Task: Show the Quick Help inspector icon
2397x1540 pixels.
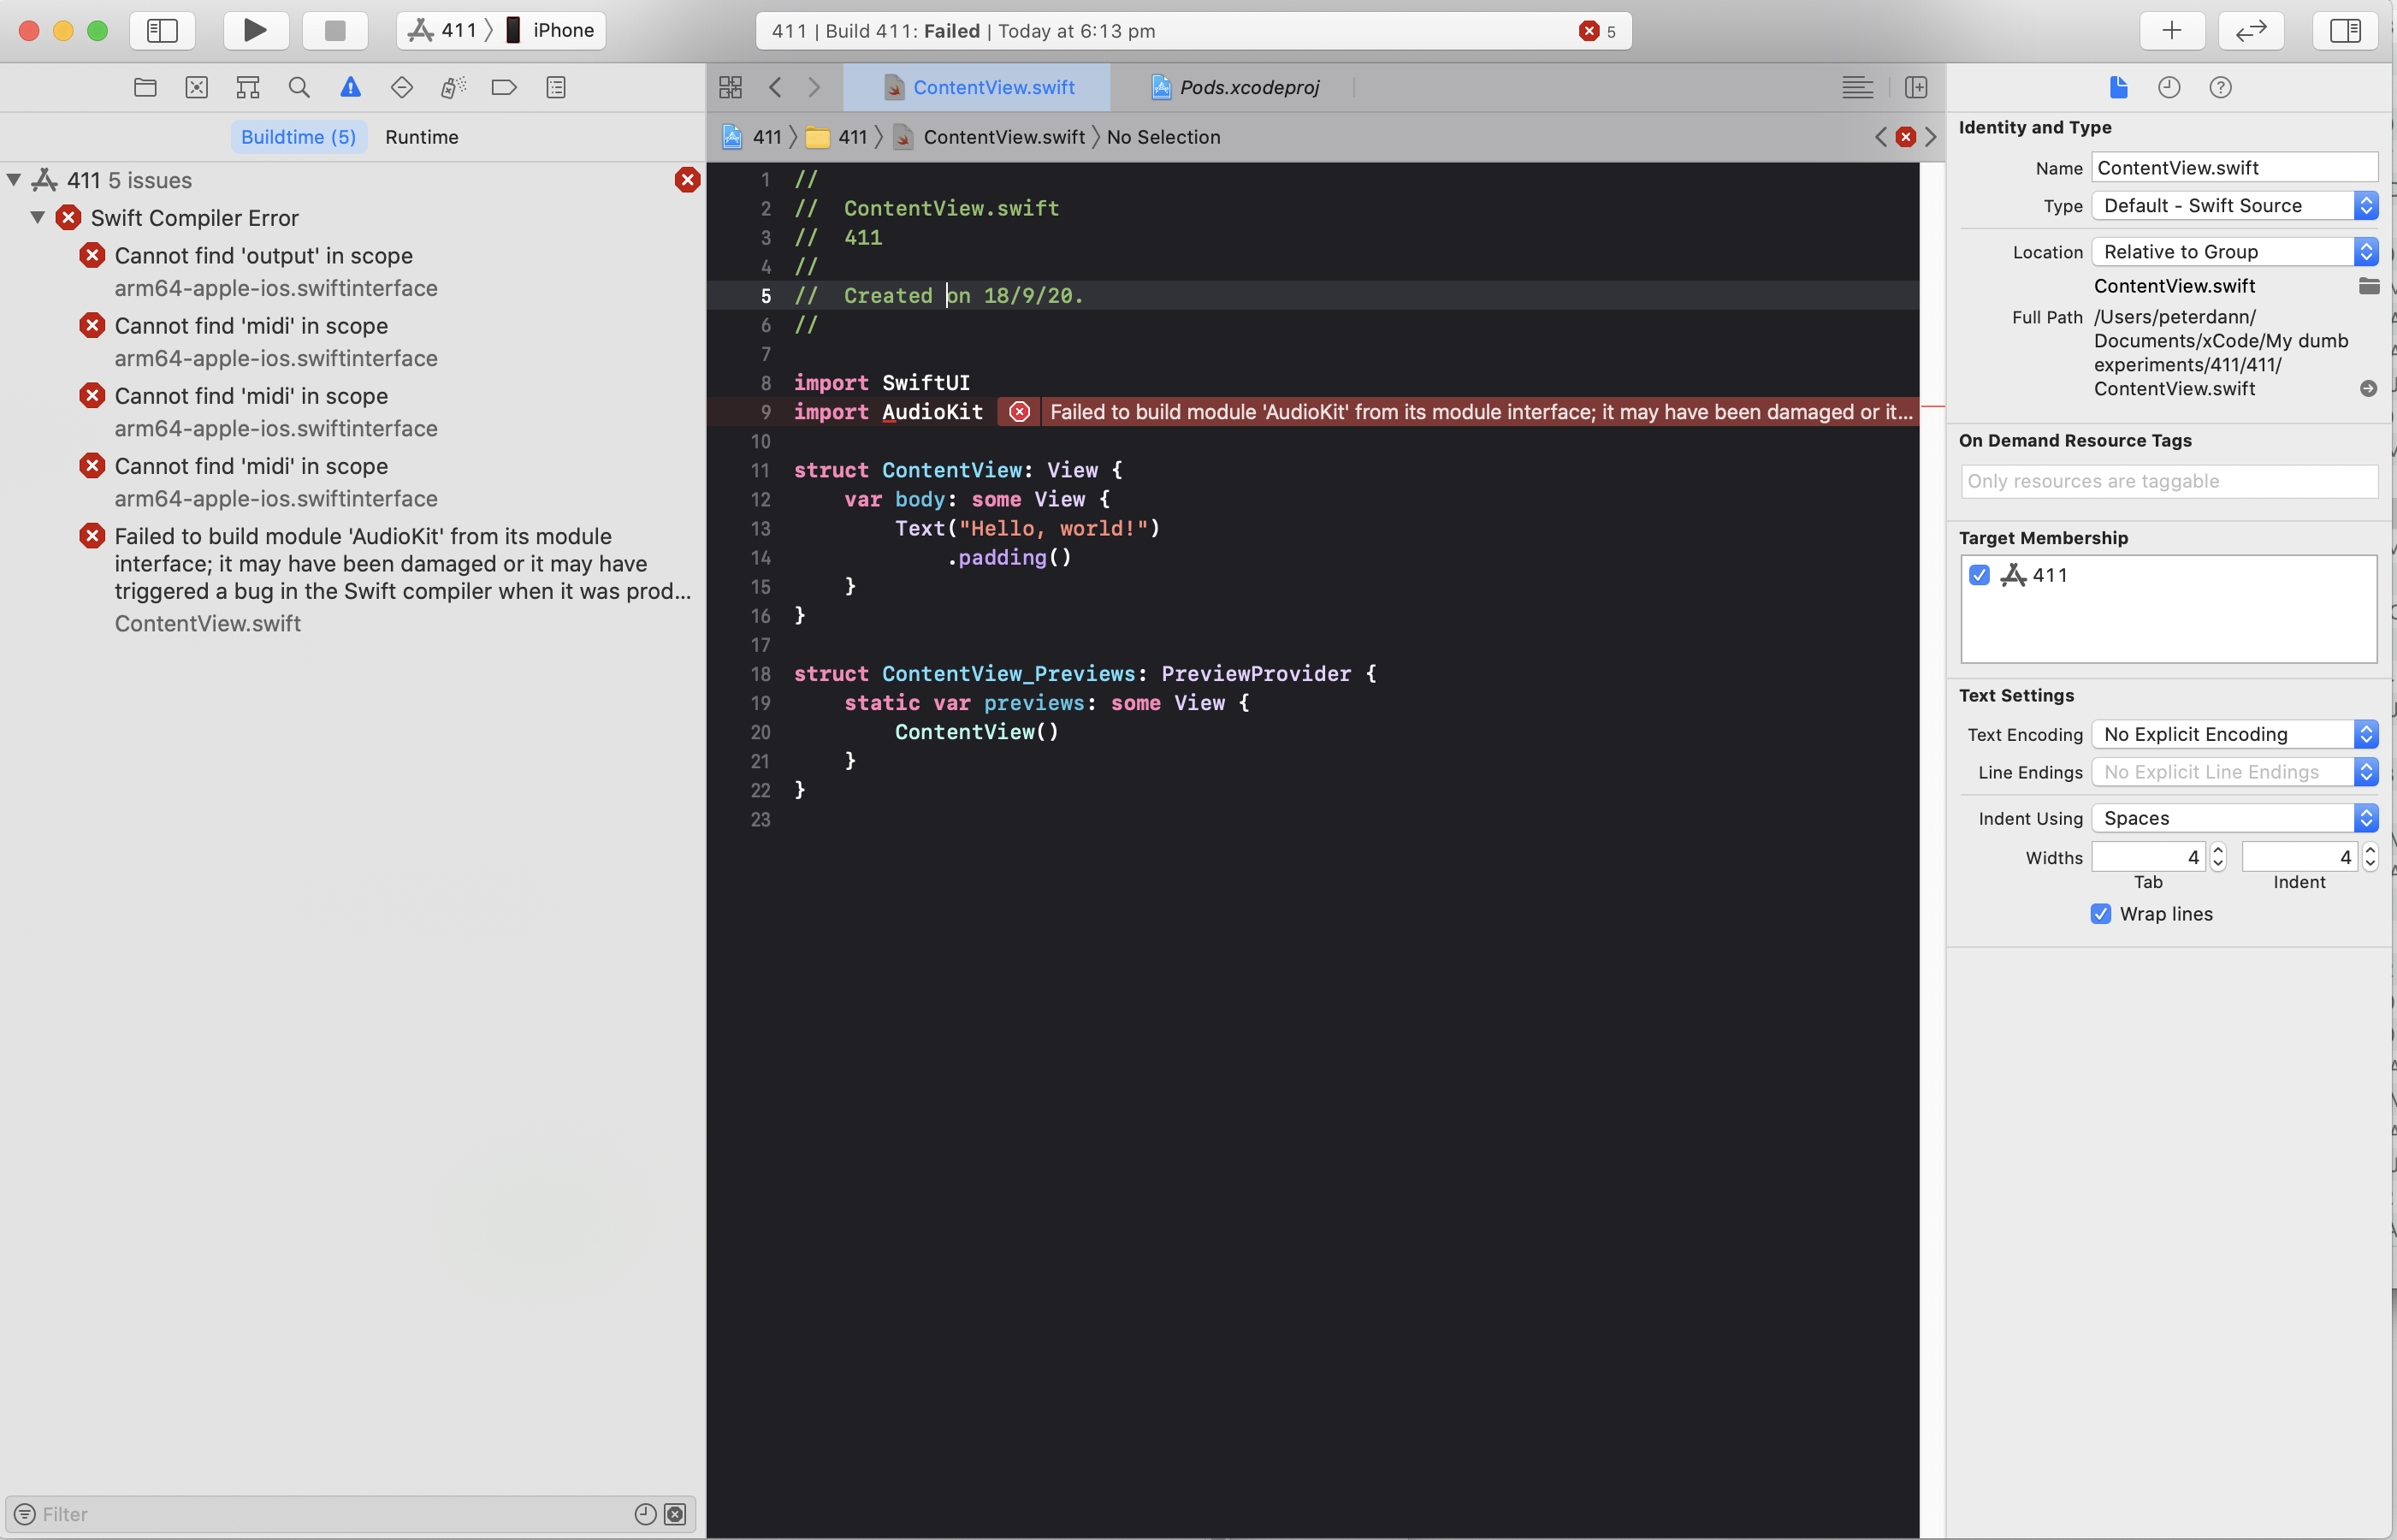Action: click(2220, 87)
